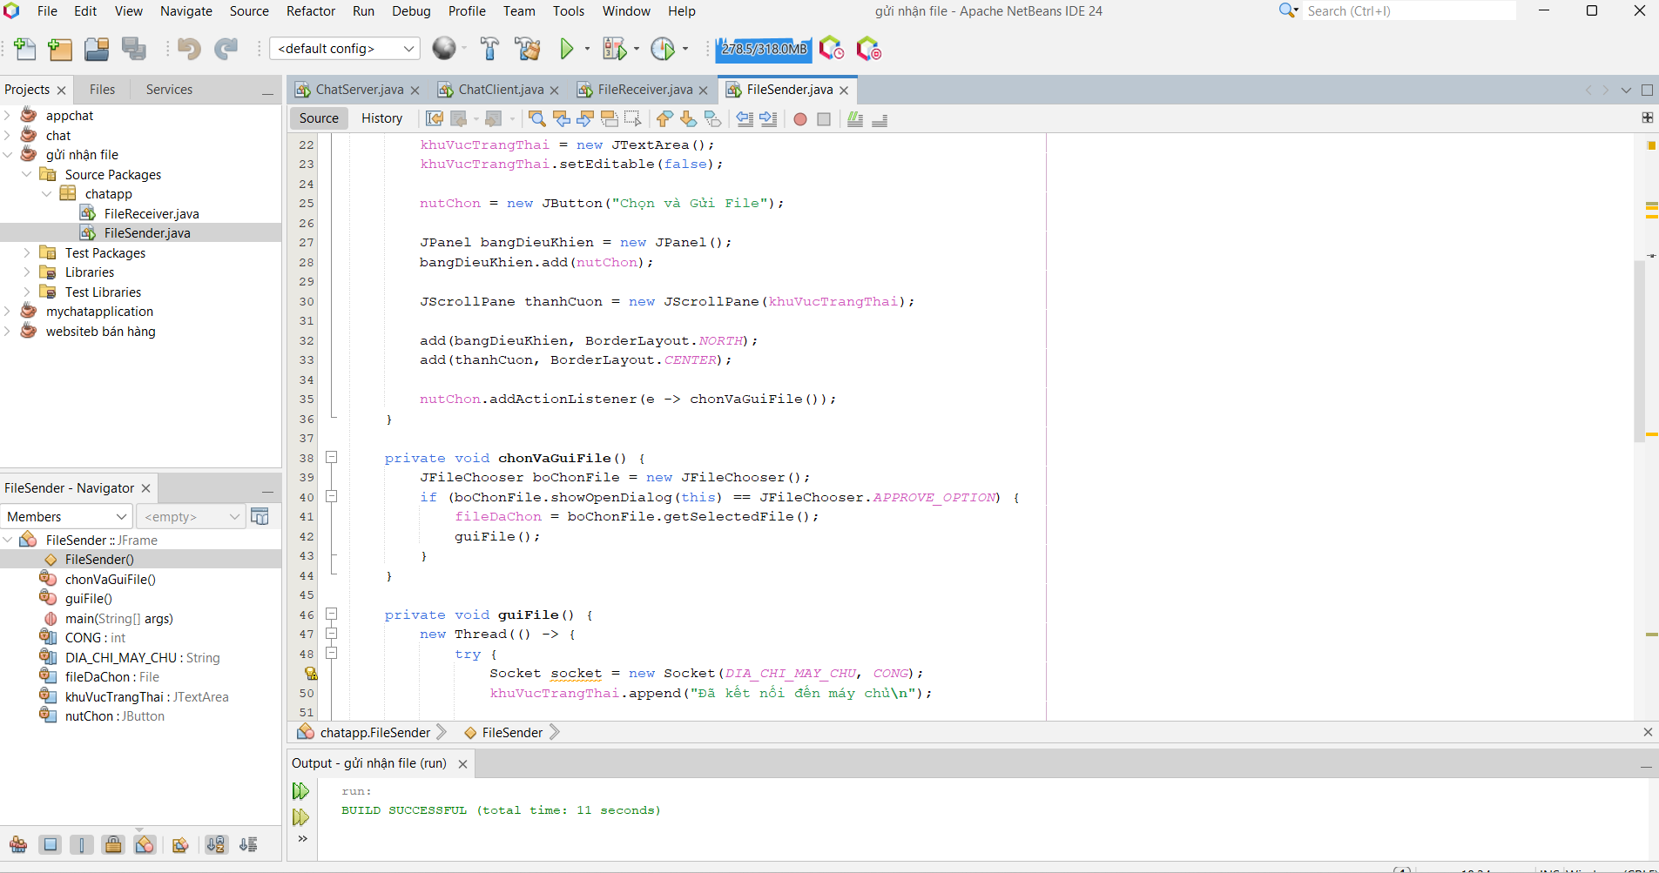Viewport: 1659px width, 873px height.
Task: Toggle Show Fields filter in Navigator
Action: coord(51,844)
